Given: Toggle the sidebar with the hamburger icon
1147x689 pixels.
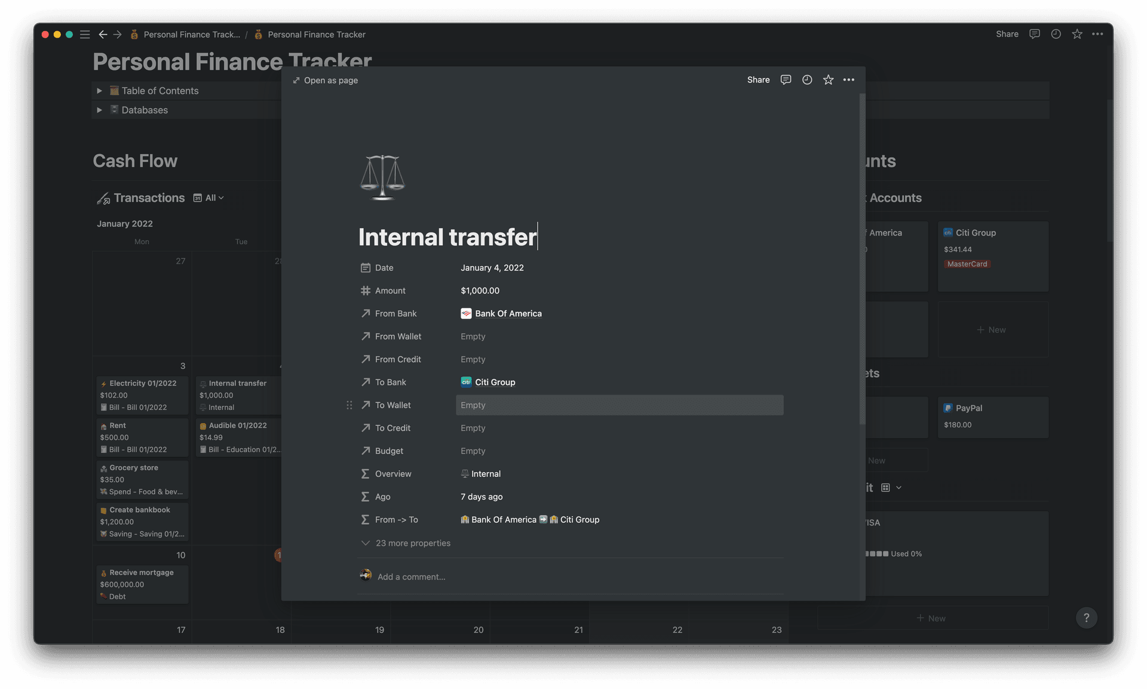Looking at the screenshot, I should [x=85, y=35].
